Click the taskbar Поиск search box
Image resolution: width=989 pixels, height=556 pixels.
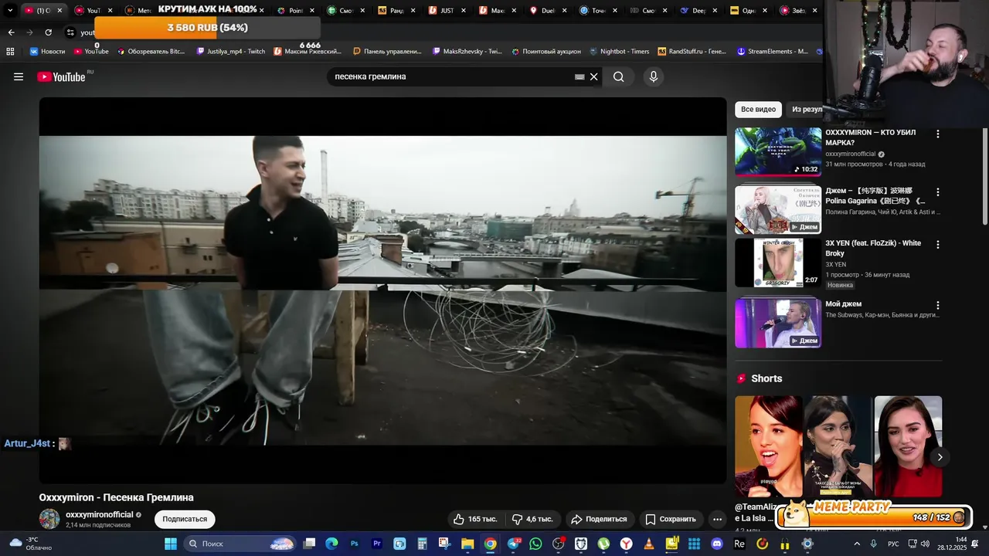point(240,544)
